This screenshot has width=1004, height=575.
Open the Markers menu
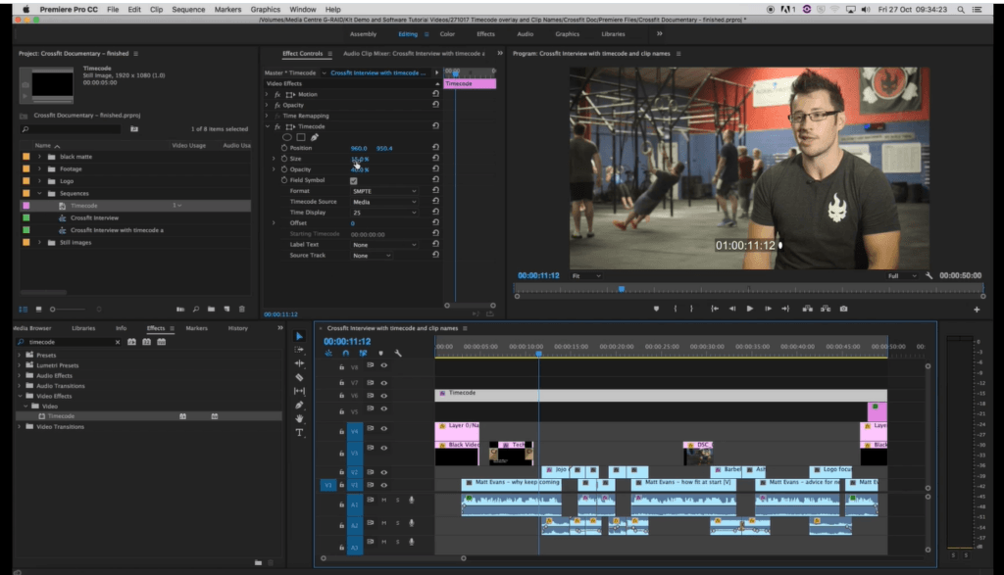(x=227, y=10)
